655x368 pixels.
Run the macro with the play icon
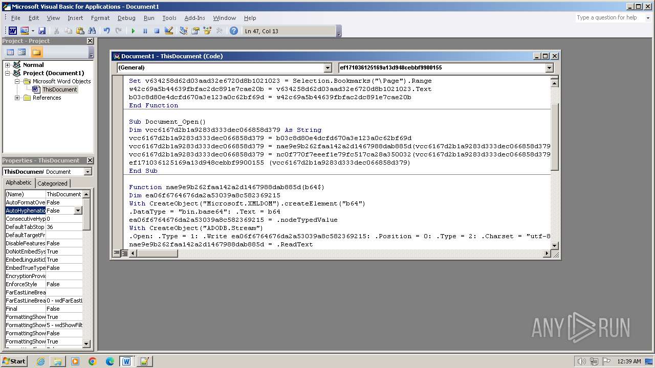133,31
